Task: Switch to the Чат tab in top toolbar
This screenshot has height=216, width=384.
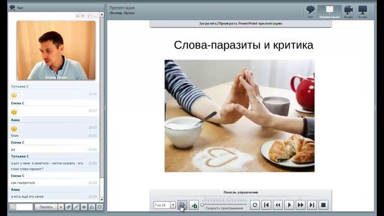Action: 310,12
